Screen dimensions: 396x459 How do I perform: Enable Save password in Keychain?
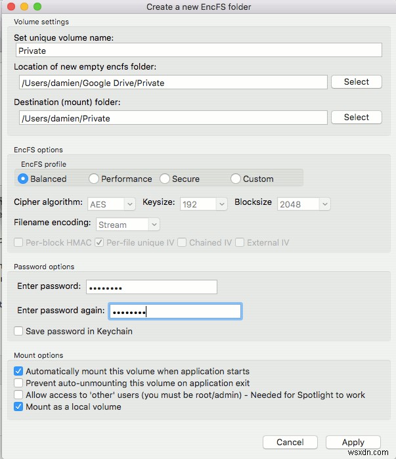coord(18,331)
